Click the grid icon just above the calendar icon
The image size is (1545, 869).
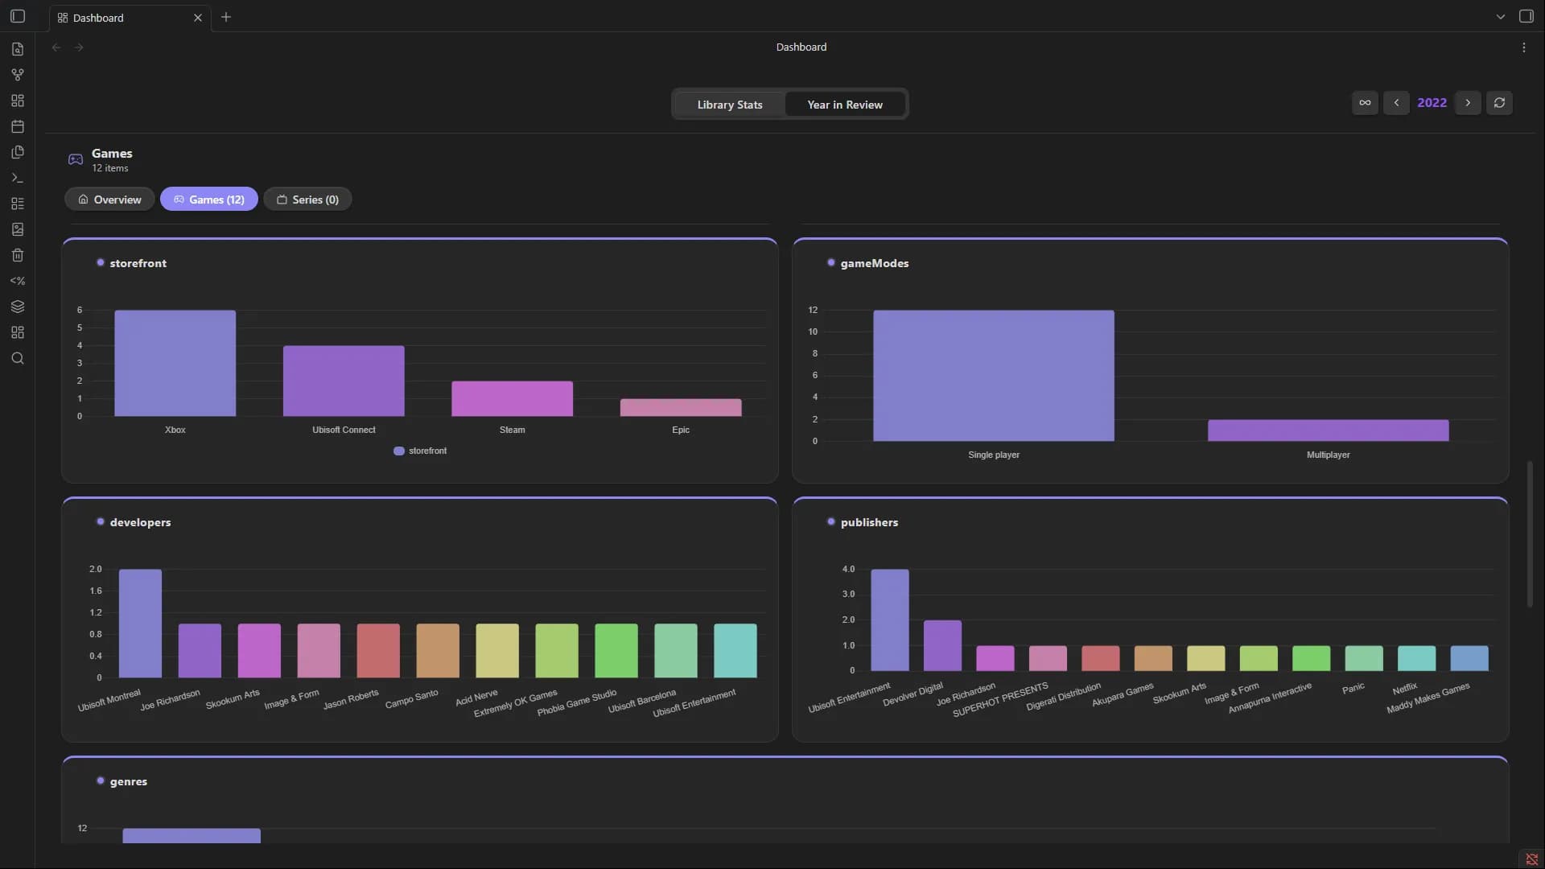18,101
